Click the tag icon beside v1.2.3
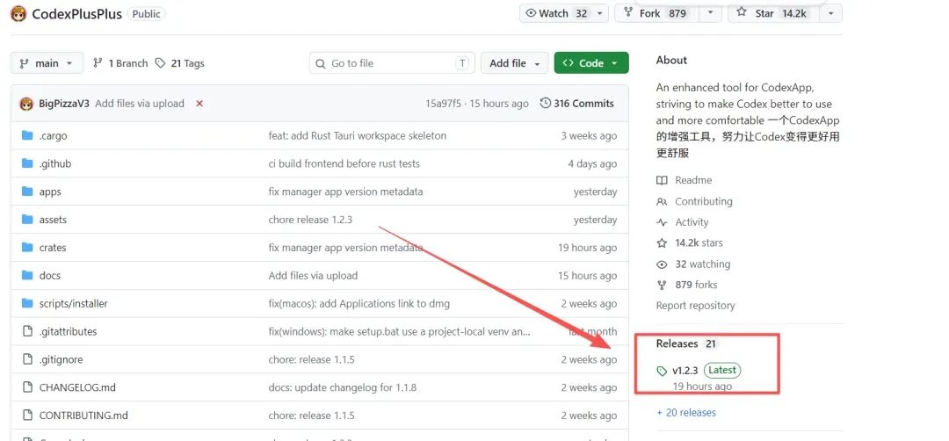Image resolution: width=949 pixels, height=441 pixels. click(x=663, y=371)
